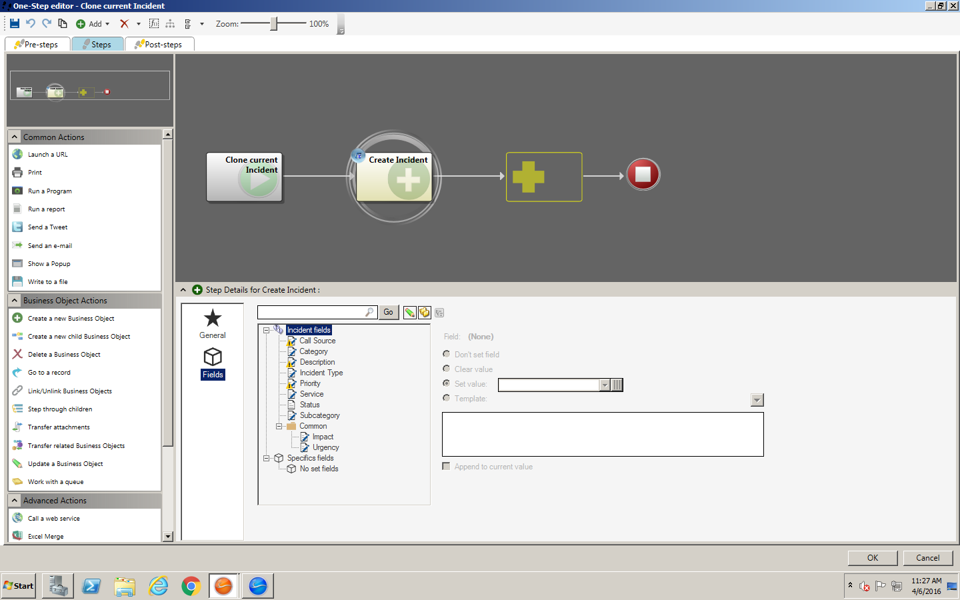This screenshot has width=960, height=600.
Task: Collapse the Common Actions panel
Action: (x=15, y=137)
